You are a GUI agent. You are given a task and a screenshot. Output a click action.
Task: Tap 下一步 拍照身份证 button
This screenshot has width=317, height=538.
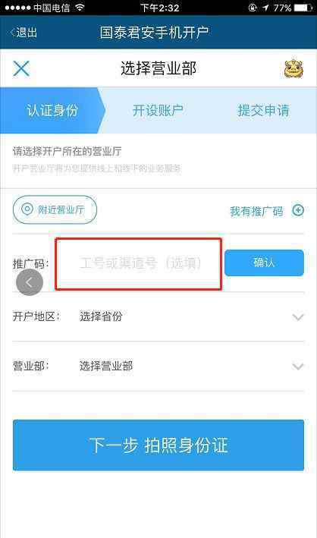[158, 445]
